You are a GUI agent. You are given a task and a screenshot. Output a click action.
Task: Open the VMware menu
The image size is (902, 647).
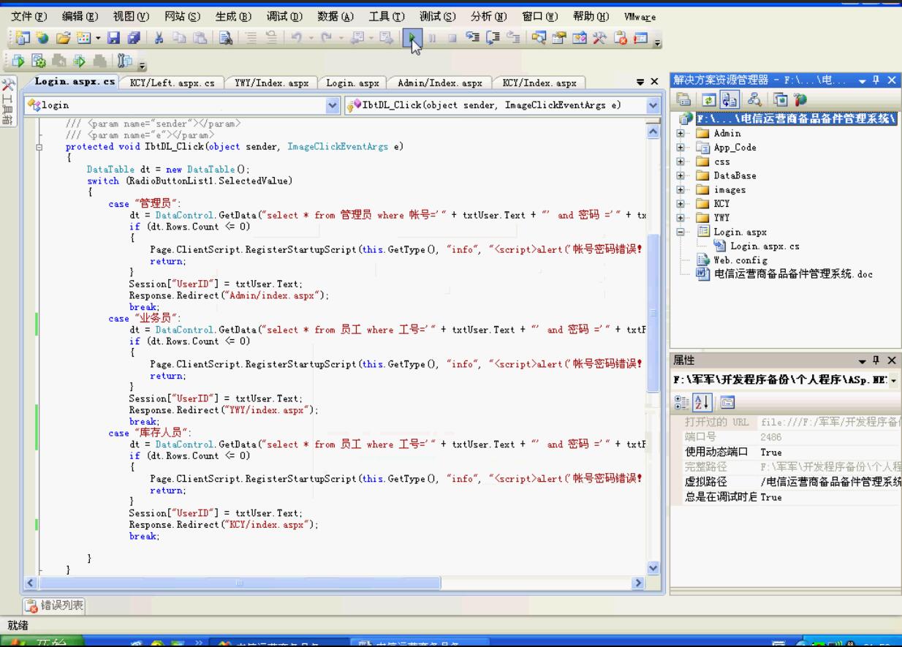pos(640,16)
